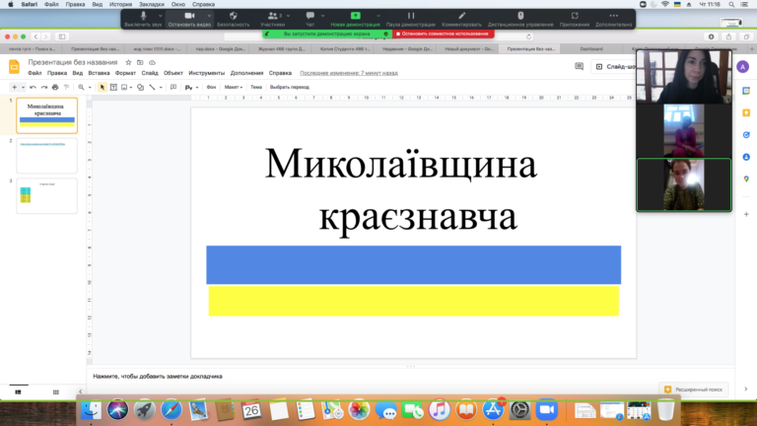This screenshot has width=757, height=426.
Task: Select the blue rectangle on slide
Action: pyautogui.click(x=413, y=264)
